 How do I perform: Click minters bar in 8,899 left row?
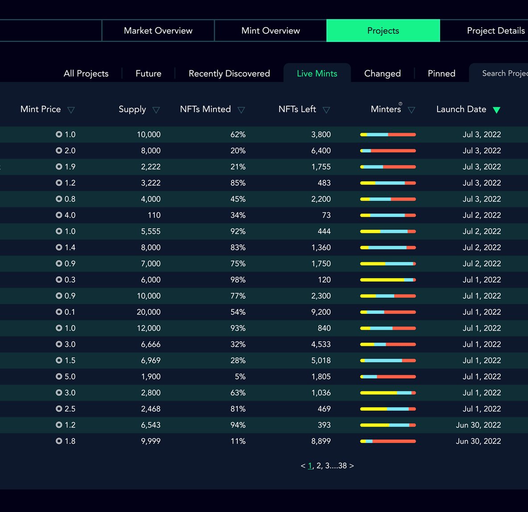(x=388, y=441)
